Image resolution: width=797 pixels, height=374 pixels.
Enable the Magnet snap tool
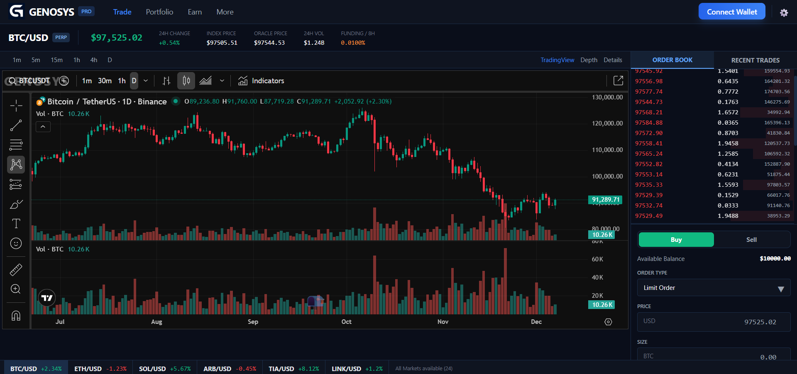click(16, 316)
